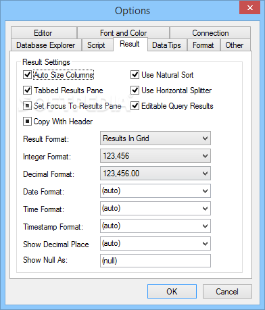Select the Result tab
This screenshot has height=310, width=265.
coord(130,44)
